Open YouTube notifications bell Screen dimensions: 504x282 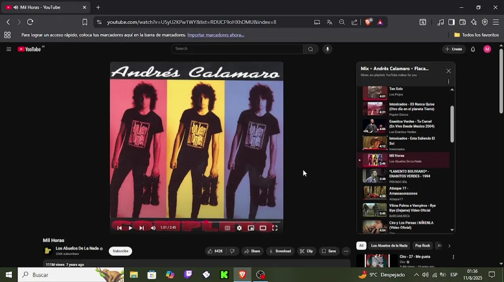tap(473, 49)
